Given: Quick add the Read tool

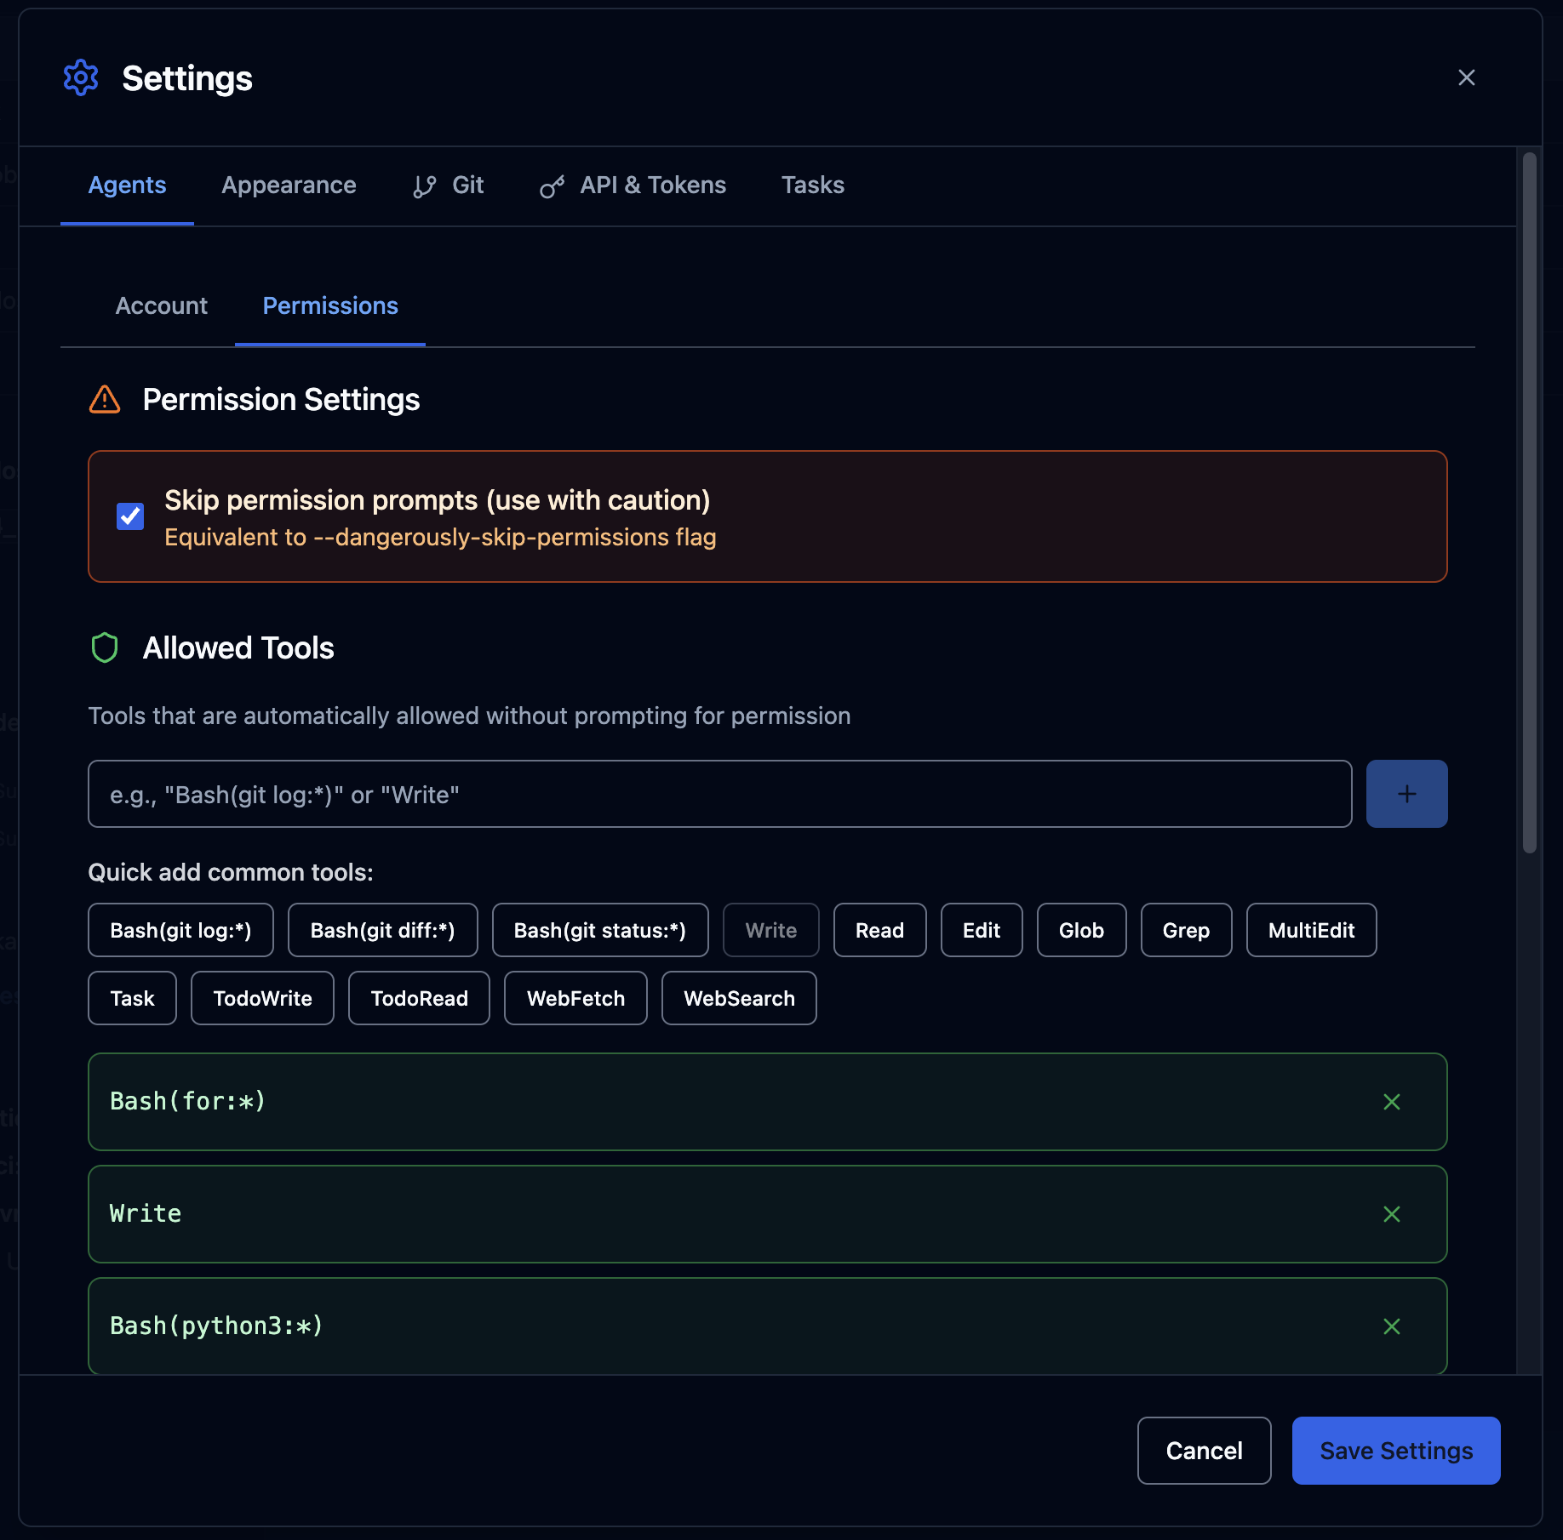Looking at the screenshot, I should [x=879, y=930].
